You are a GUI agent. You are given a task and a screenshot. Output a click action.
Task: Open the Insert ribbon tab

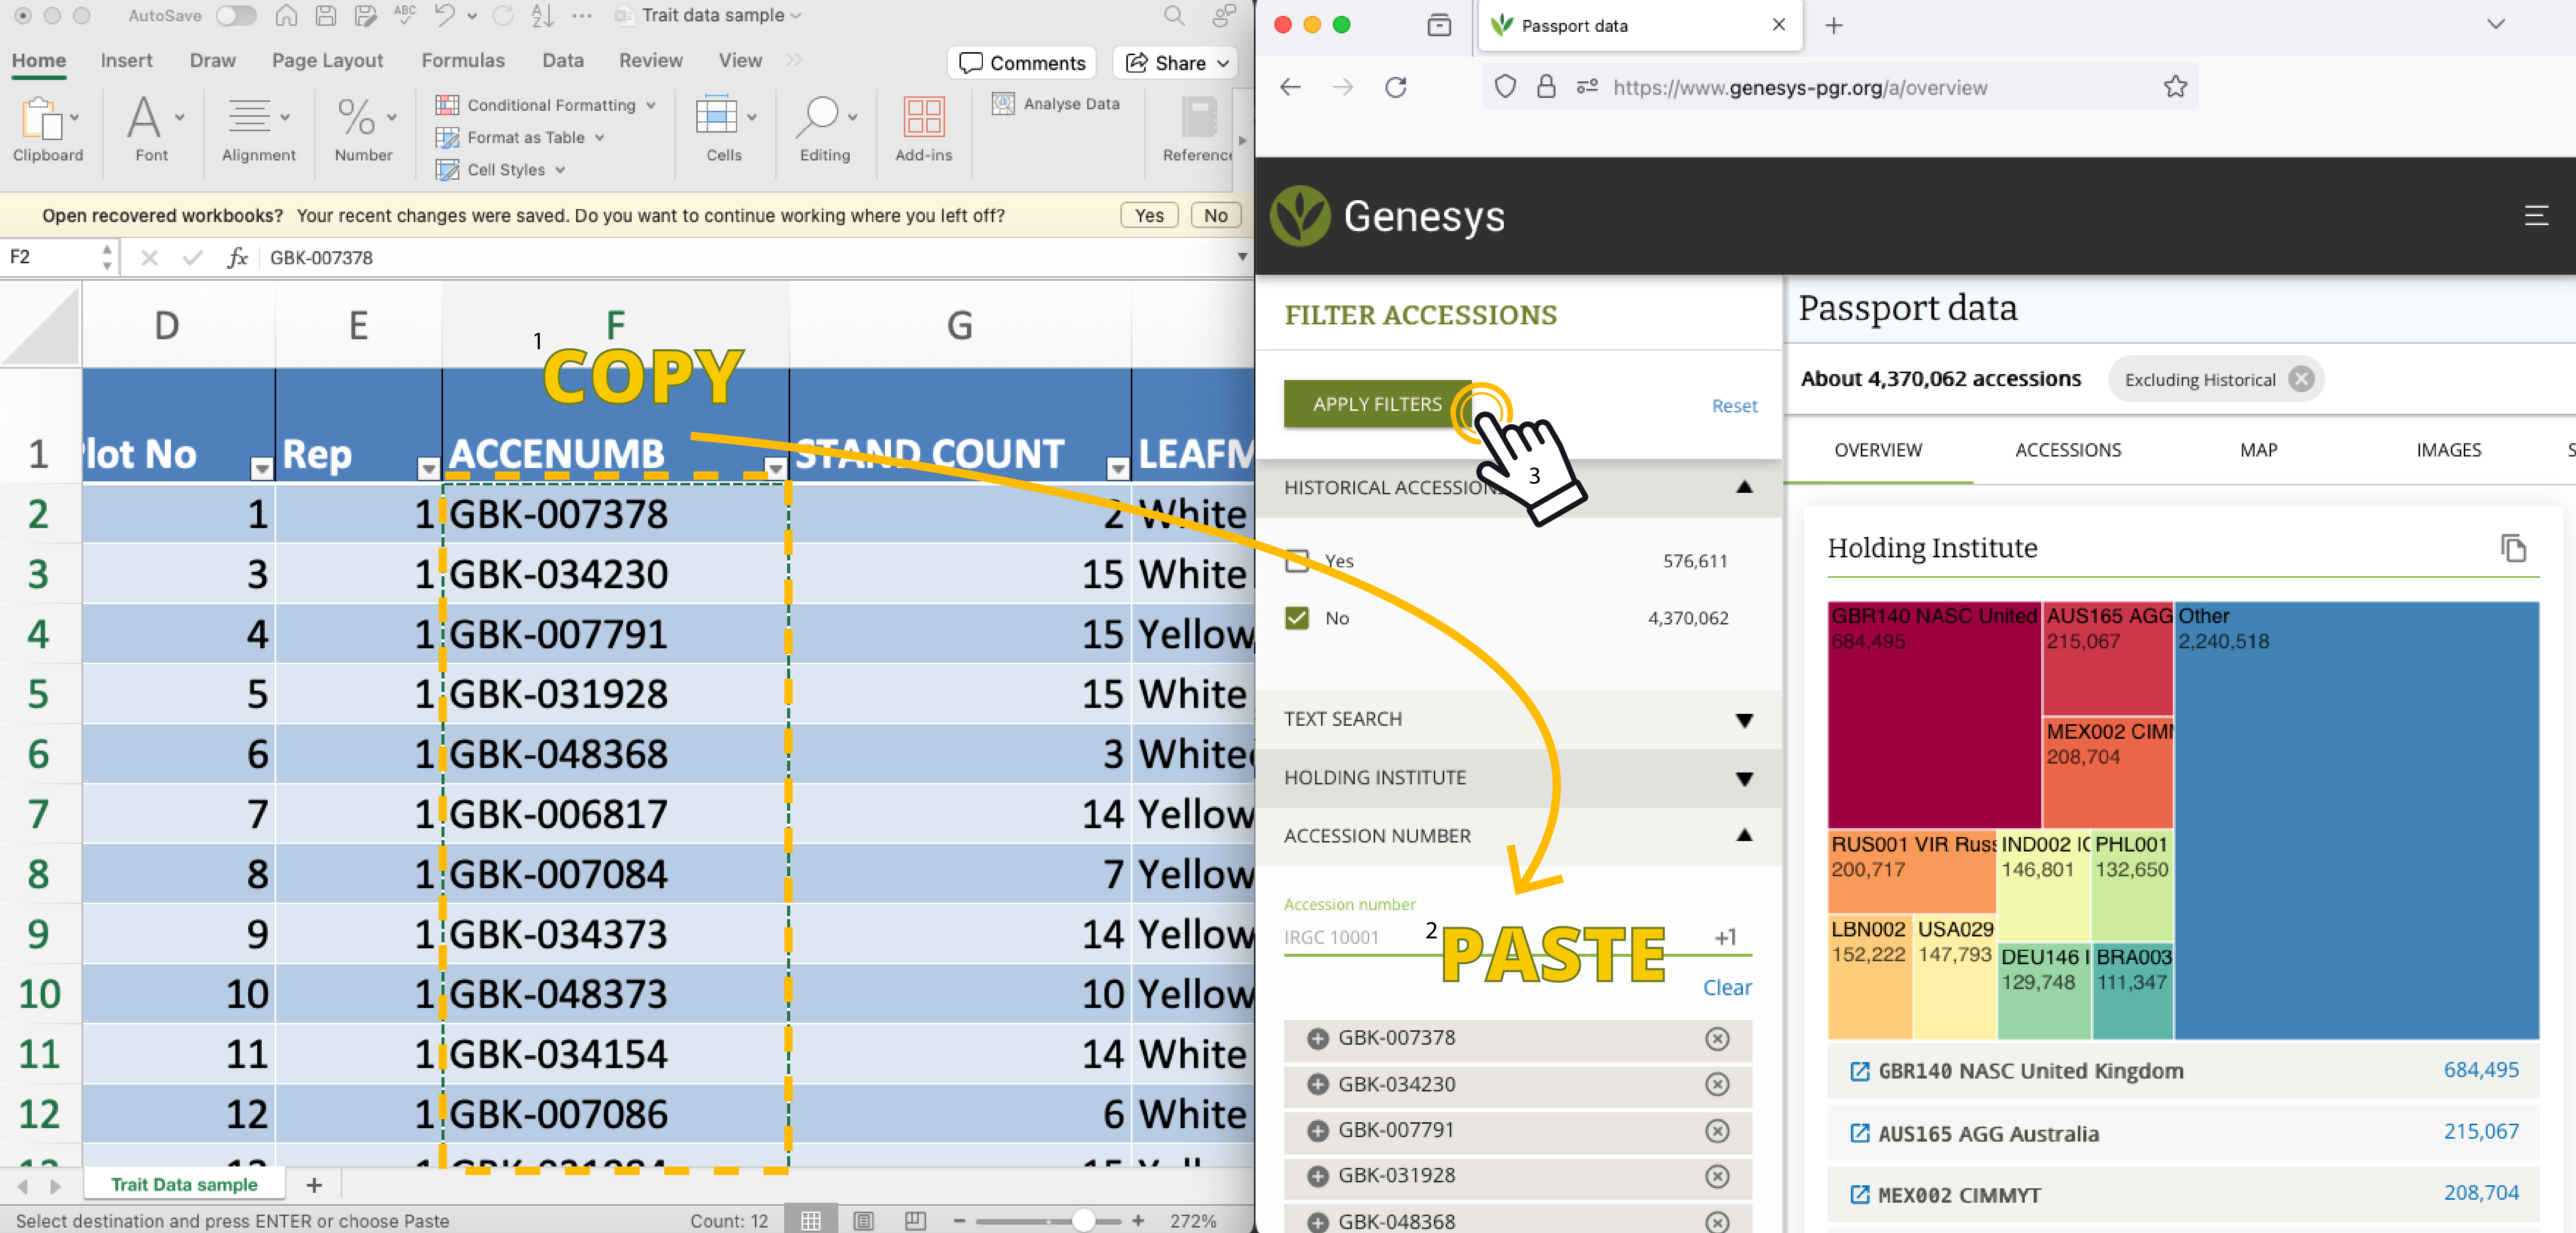pos(126,60)
